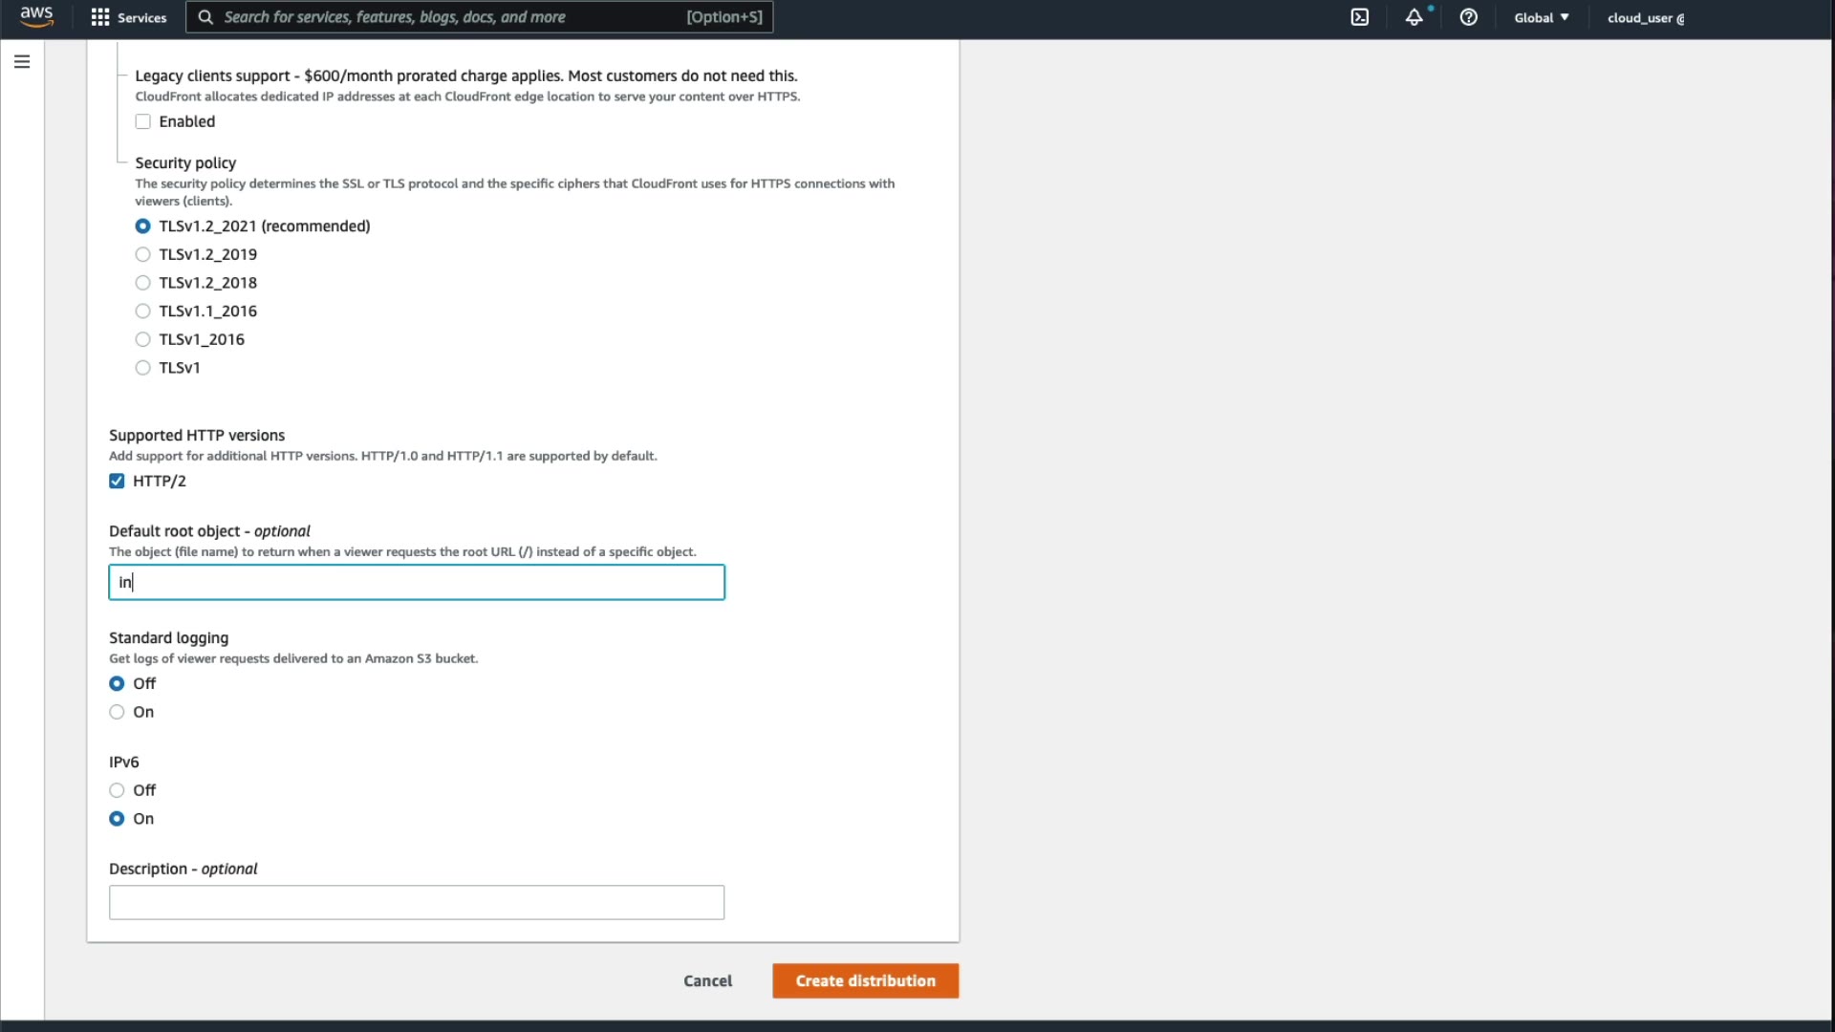The width and height of the screenshot is (1835, 1032).
Task: Enable legacy clients support checkbox
Action: 143,121
